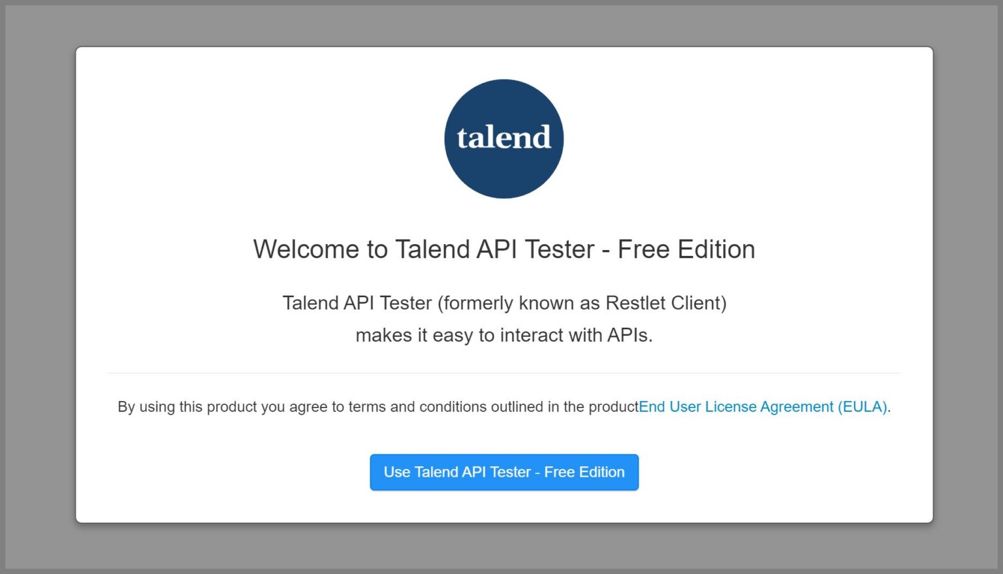This screenshot has width=1003, height=574.
Task: Open the End User License Agreement (EULA) link
Action: pos(763,406)
